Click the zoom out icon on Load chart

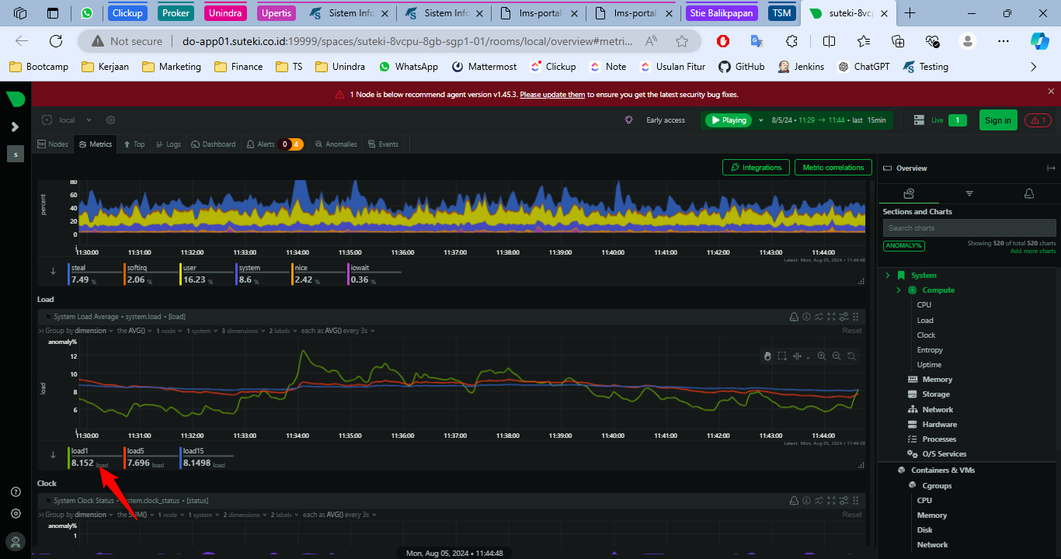tap(837, 356)
